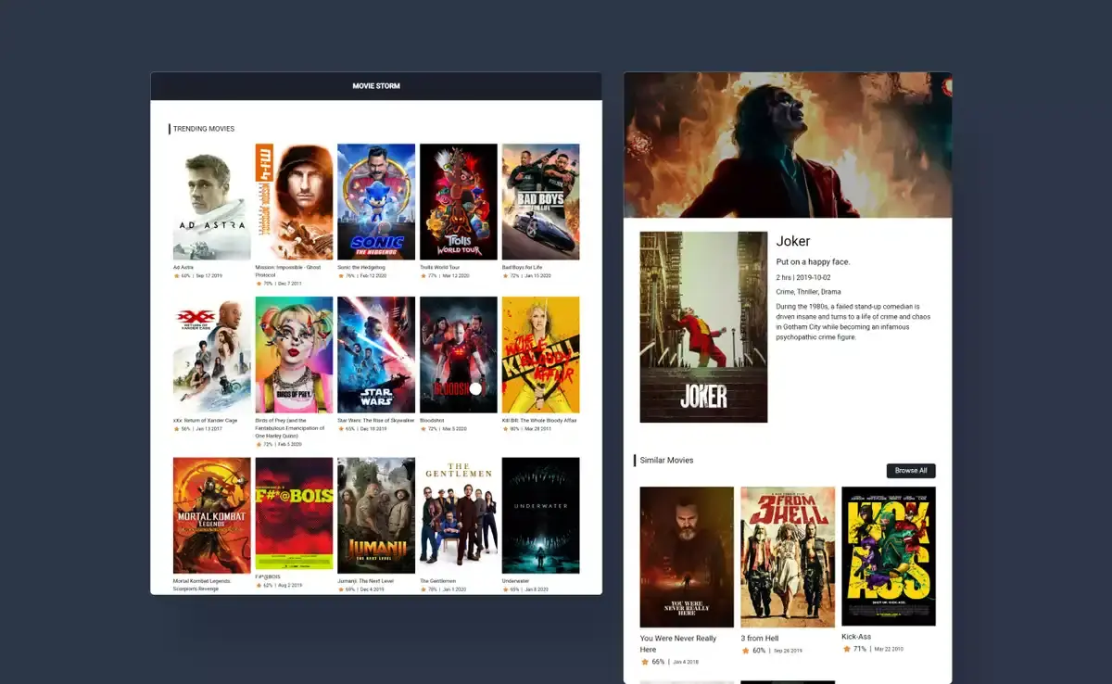Click the star icon under Bad Boys for Life

tap(505, 275)
